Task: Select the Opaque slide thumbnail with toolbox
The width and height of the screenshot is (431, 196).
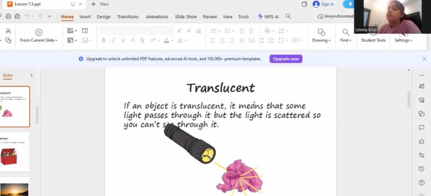Action: pyautogui.click(x=14, y=152)
